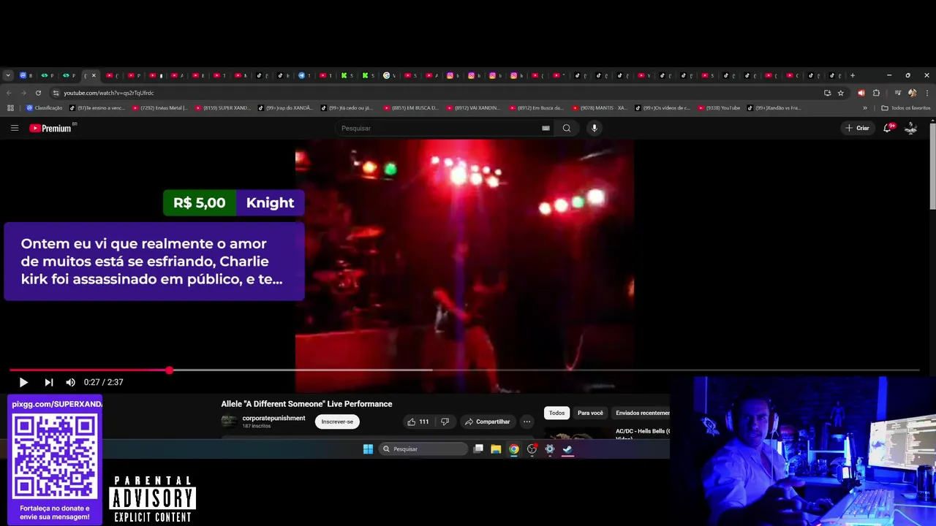This screenshot has height=526, width=936.
Task: Start voice search with the microphone
Action: point(594,128)
